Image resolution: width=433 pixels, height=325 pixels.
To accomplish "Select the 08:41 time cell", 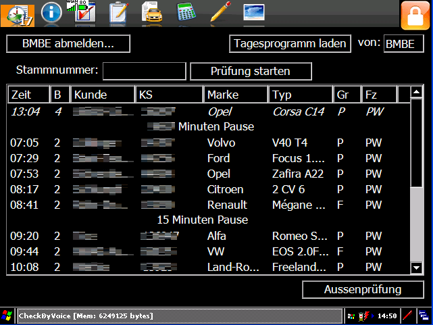I will (x=24, y=205).
